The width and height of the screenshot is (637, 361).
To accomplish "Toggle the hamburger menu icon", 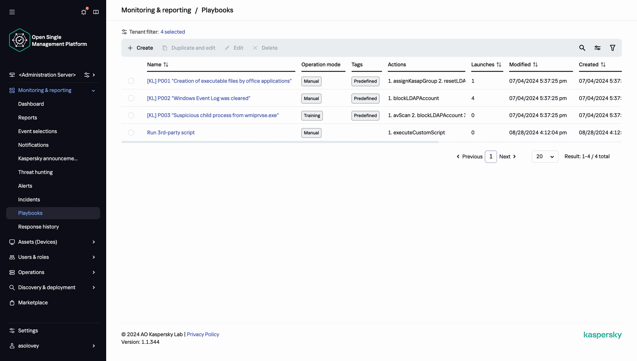I will click(x=12, y=12).
